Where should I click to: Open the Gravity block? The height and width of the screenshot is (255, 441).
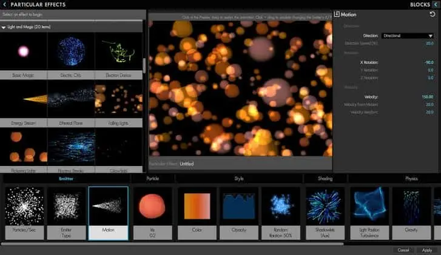click(411, 213)
